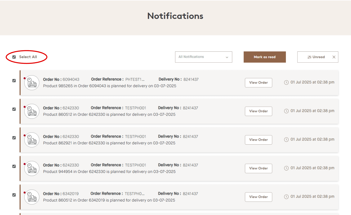This screenshot has width=351, height=215.
Task: Click the filter sliders icon next to Unread
Action: 309,57
